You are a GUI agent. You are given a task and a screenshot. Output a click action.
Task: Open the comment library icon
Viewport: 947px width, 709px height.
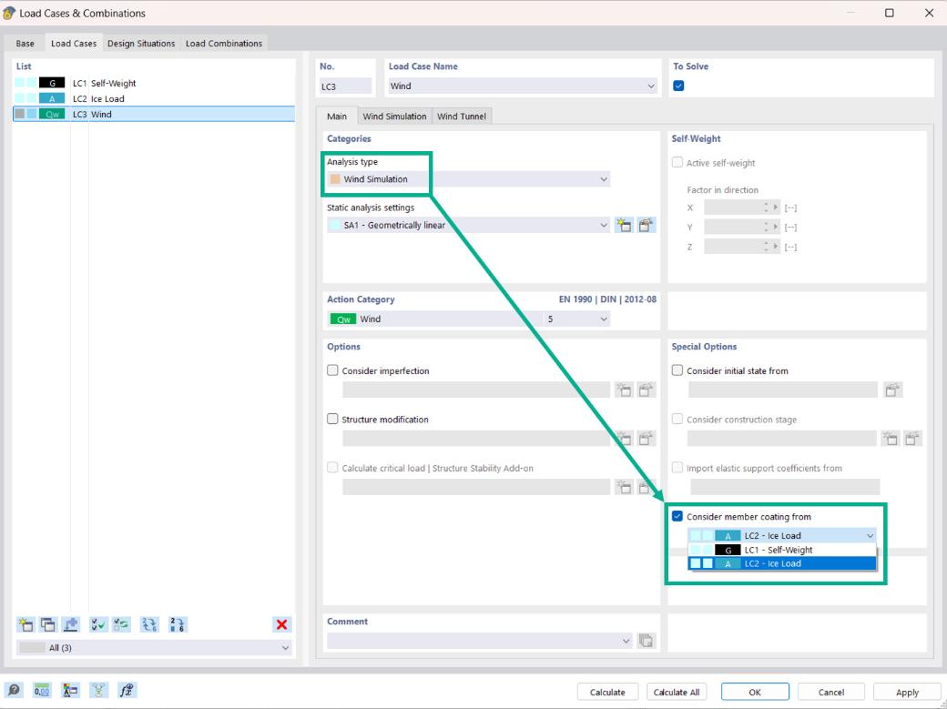pos(646,641)
